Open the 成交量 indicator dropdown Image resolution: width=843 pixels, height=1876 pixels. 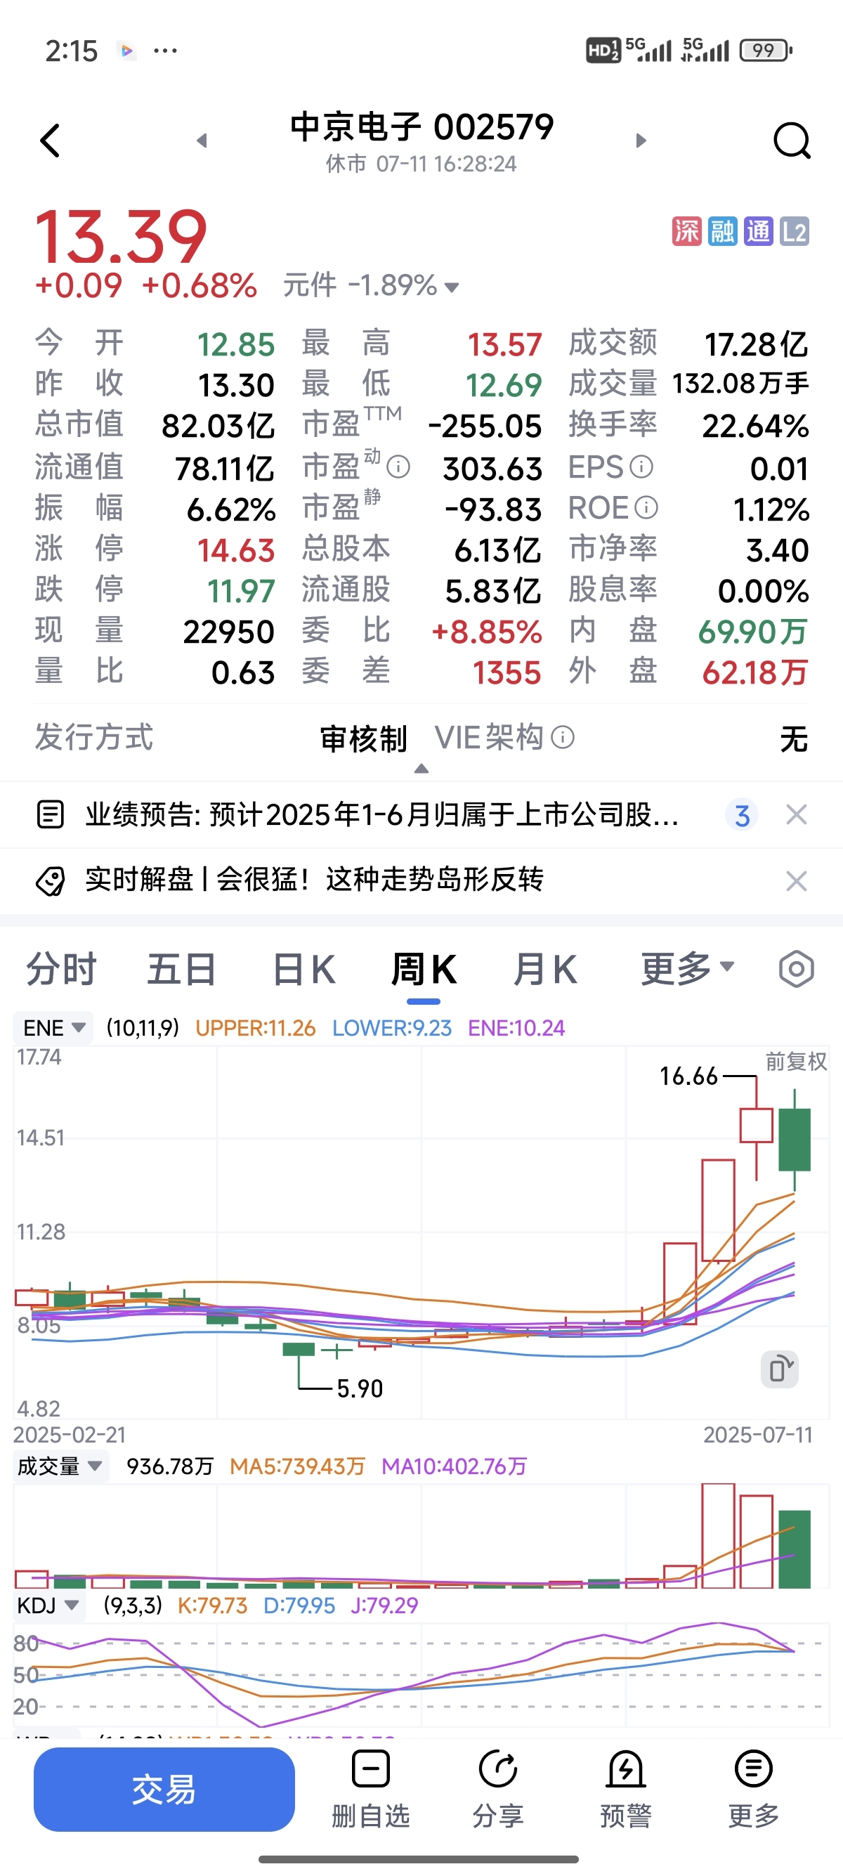(x=61, y=1466)
